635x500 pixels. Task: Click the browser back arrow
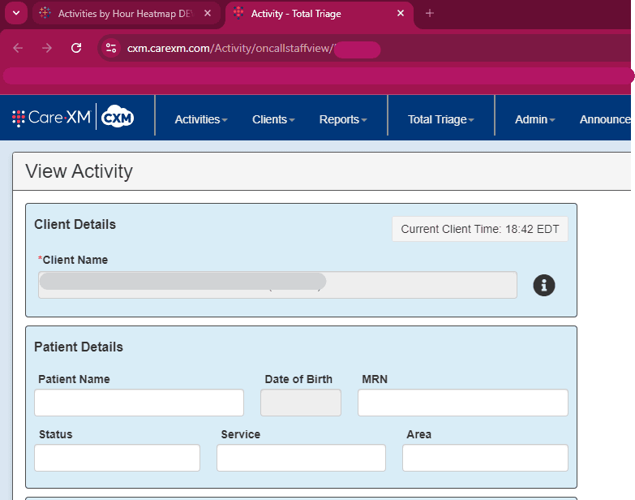click(x=19, y=48)
